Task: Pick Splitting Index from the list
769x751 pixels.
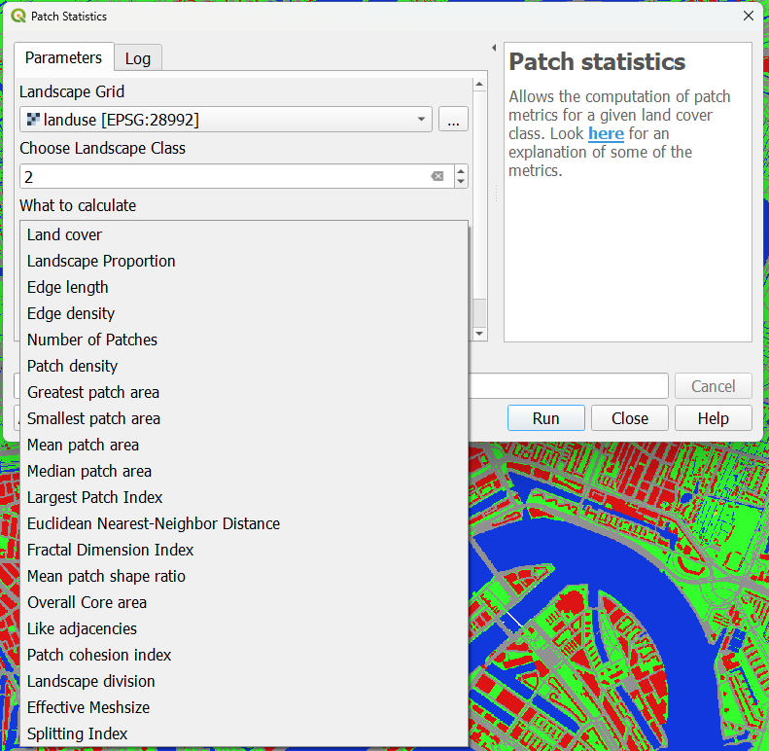Action: [x=78, y=733]
